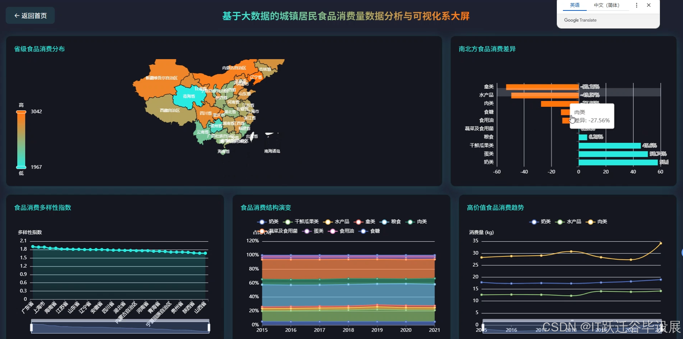Screen dimensions: 683x339
Task: Click left handle of diversity chart zoom slider
Action: [x=31, y=327]
